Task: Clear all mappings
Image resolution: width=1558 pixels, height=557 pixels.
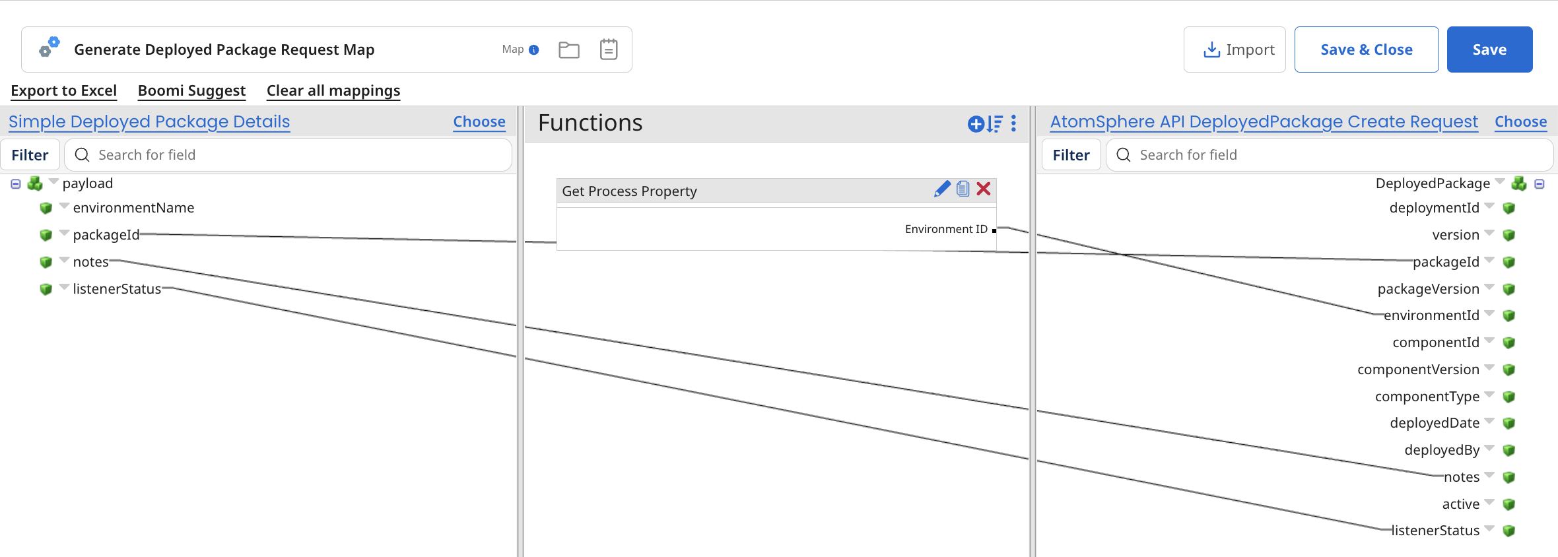Action: click(x=333, y=90)
